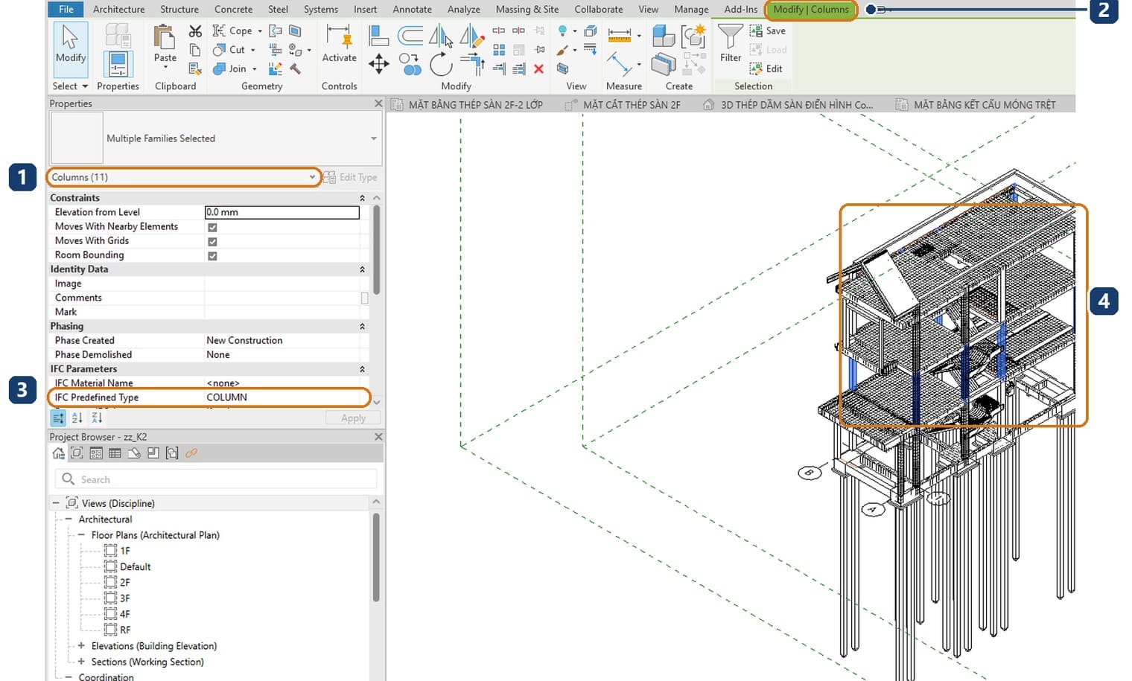Sort properties A to Z ascending
This screenshot has height=681, width=1132.
pyautogui.click(x=77, y=418)
